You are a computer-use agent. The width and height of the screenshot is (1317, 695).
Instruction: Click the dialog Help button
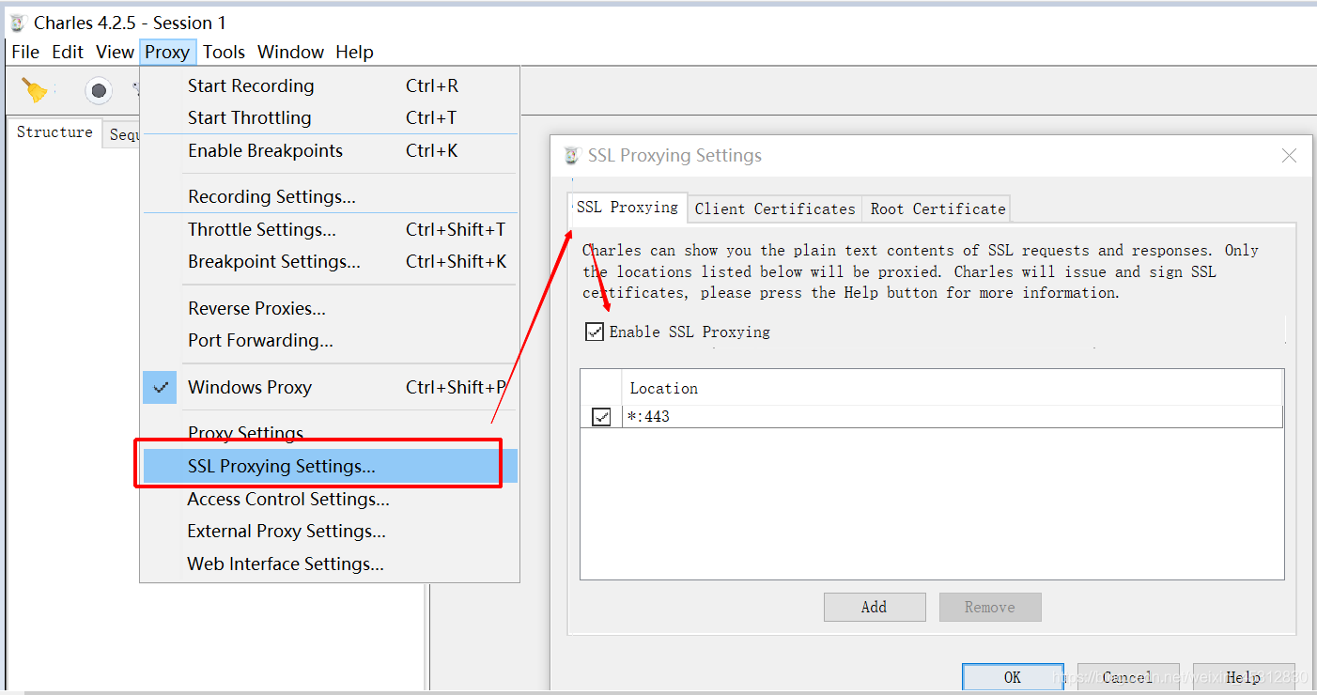coord(1243,677)
